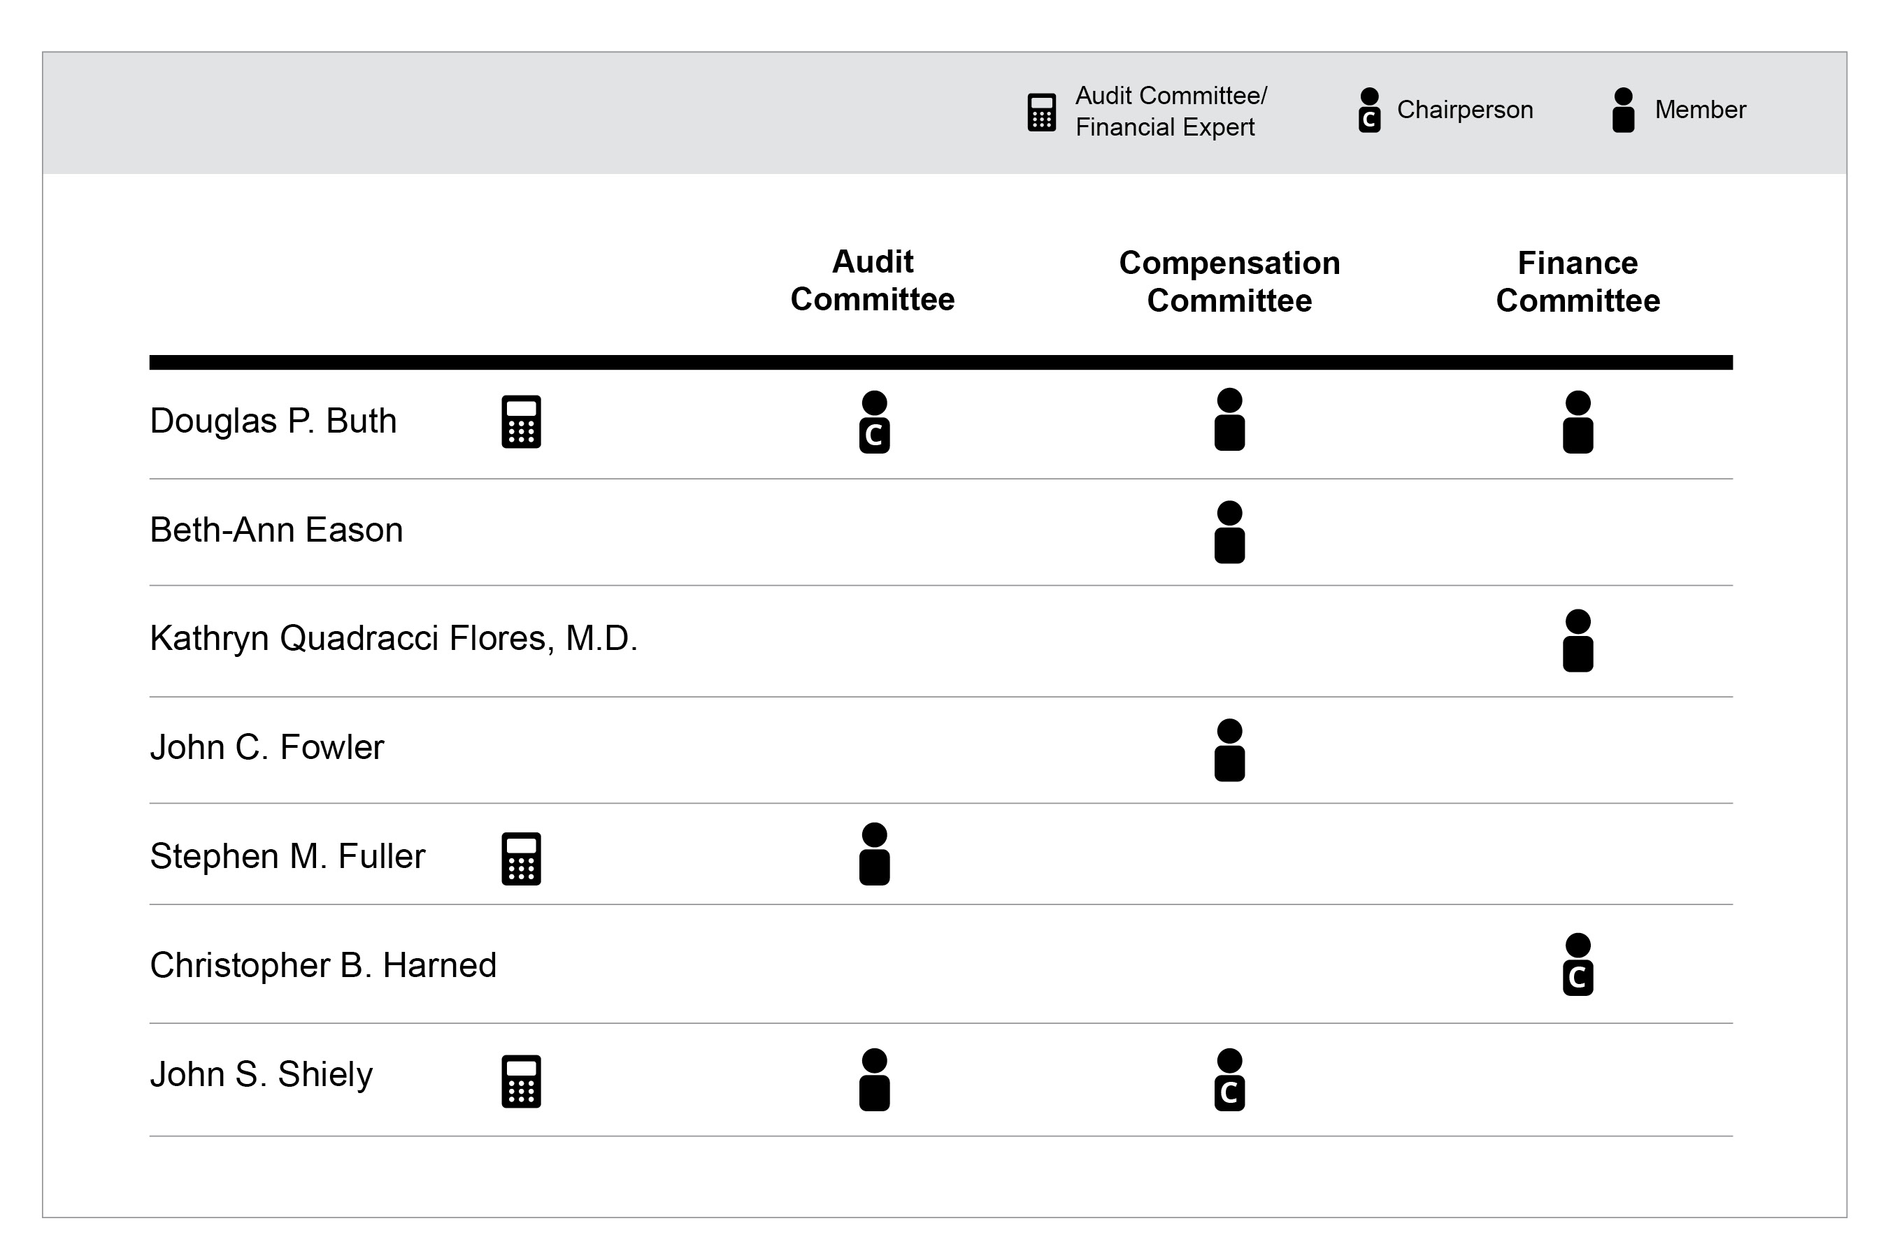Click Stephen M. Fuller's calculator icon

point(521,859)
